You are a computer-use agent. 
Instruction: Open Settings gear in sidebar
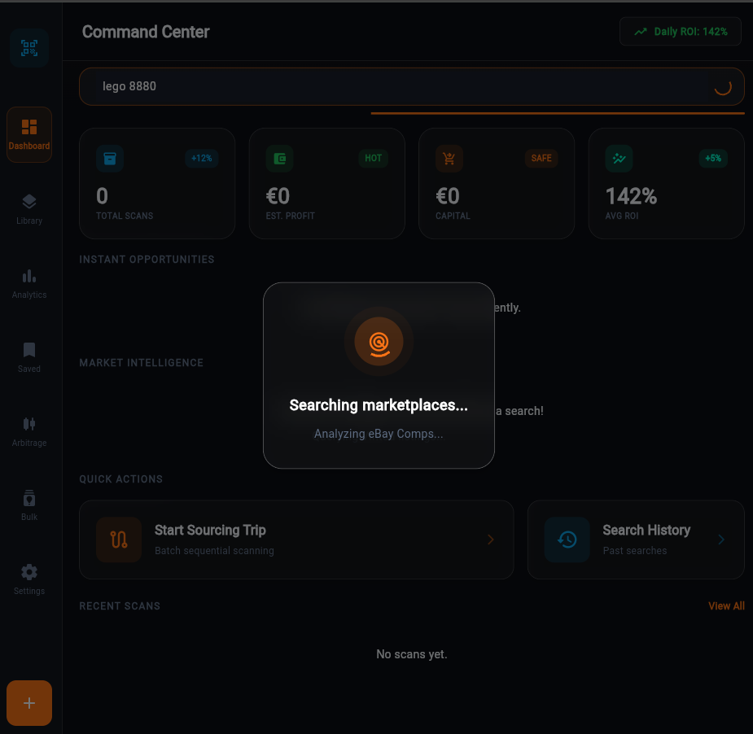[x=29, y=579]
